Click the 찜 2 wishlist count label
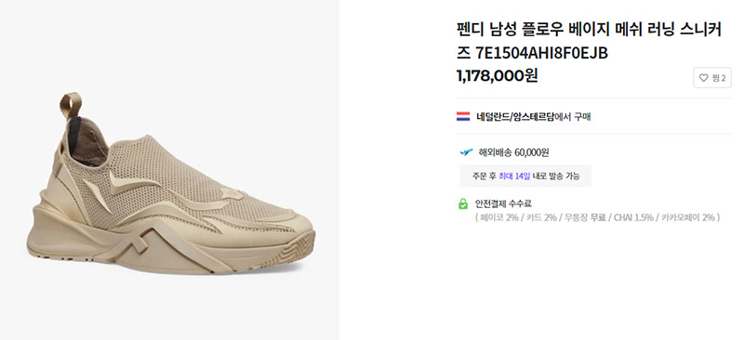744x340 pixels. pyautogui.click(x=719, y=78)
